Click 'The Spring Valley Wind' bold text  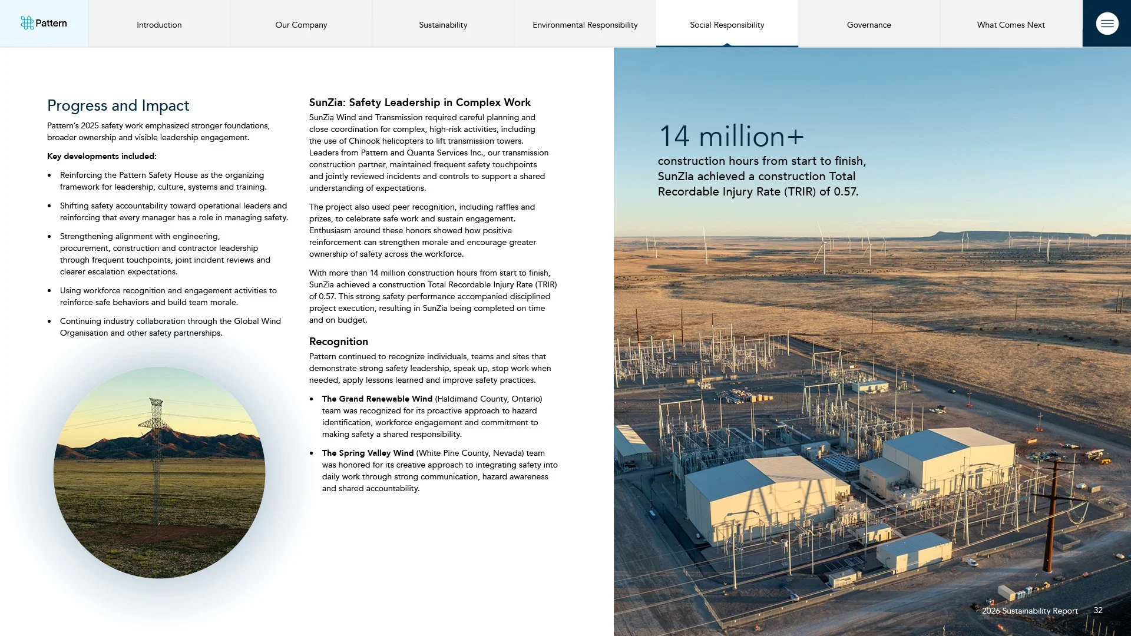click(368, 453)
